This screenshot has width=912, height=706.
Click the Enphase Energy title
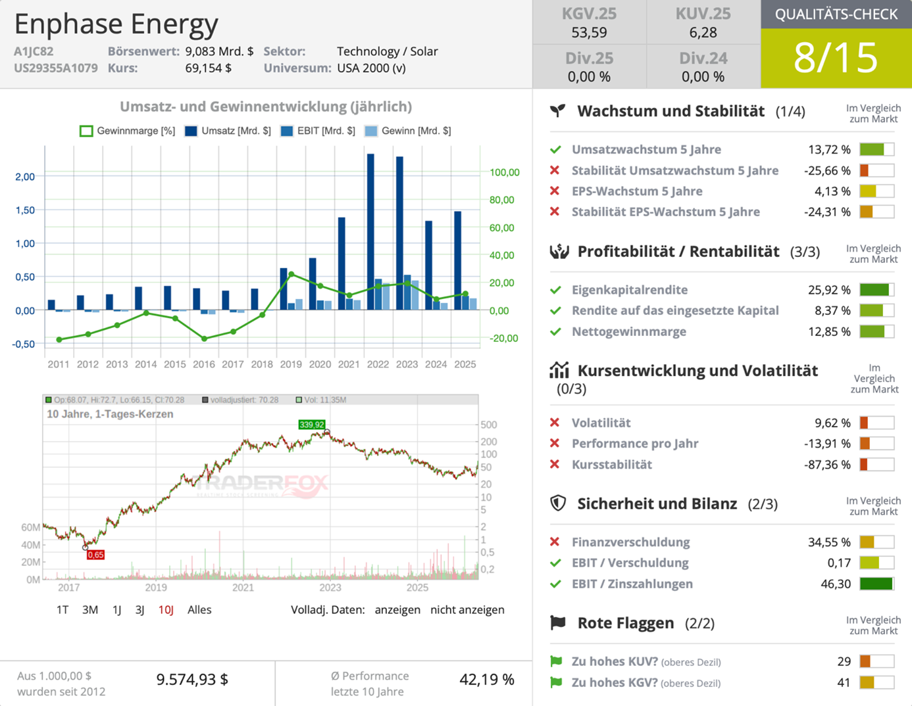click(116, 24)
